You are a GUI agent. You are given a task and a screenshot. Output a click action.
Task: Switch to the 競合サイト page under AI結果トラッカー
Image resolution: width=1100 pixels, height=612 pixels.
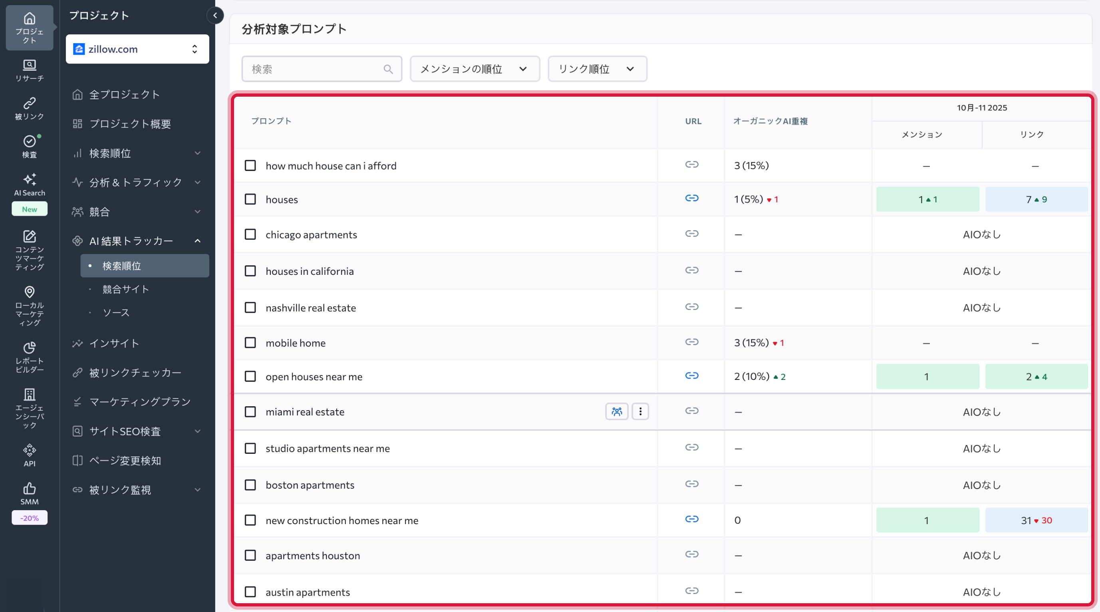pos(125,289)
